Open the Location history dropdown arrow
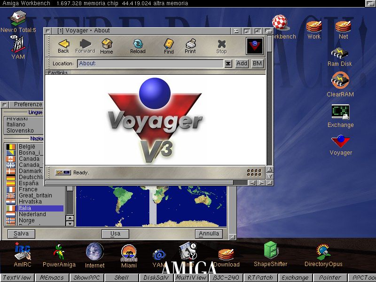Screen dimensions: 376x282 (228, 63)
